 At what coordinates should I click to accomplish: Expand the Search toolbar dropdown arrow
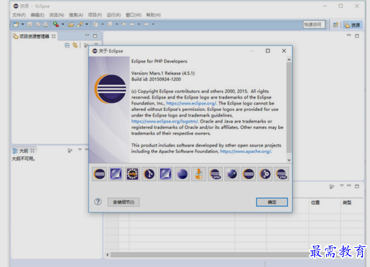[x=87, y=24]
